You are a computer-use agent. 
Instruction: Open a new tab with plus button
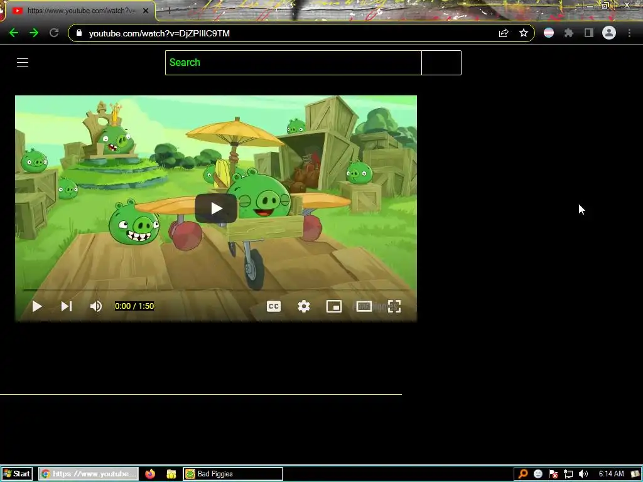pos(169,11)
